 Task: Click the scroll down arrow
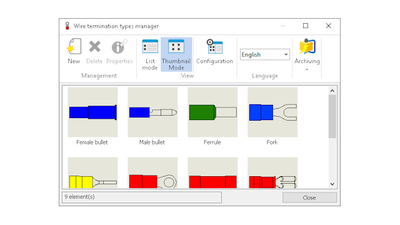click(332, 184)
